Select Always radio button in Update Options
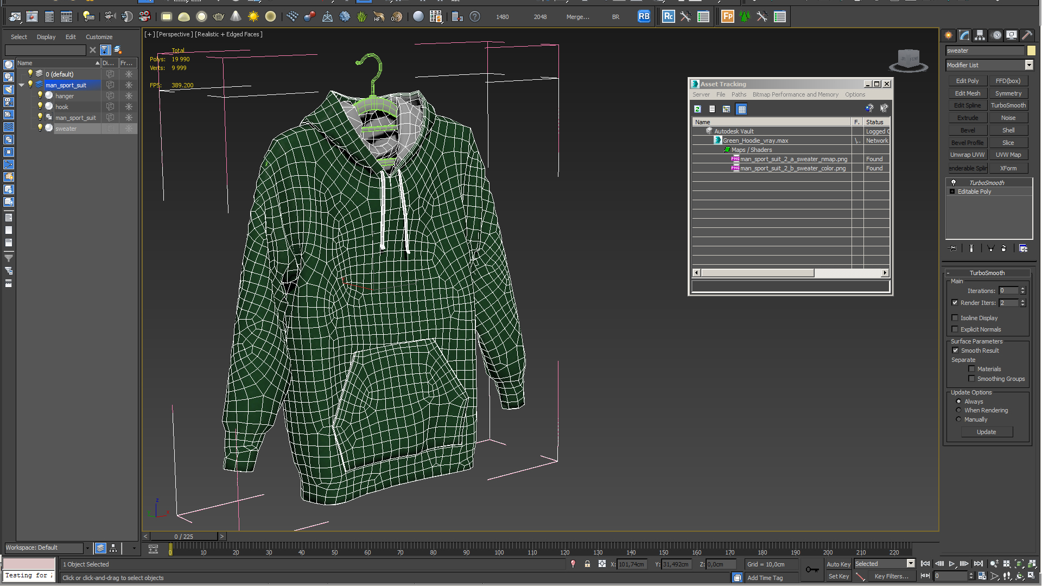Screen dimensions: 1042x586 (960, 400)
